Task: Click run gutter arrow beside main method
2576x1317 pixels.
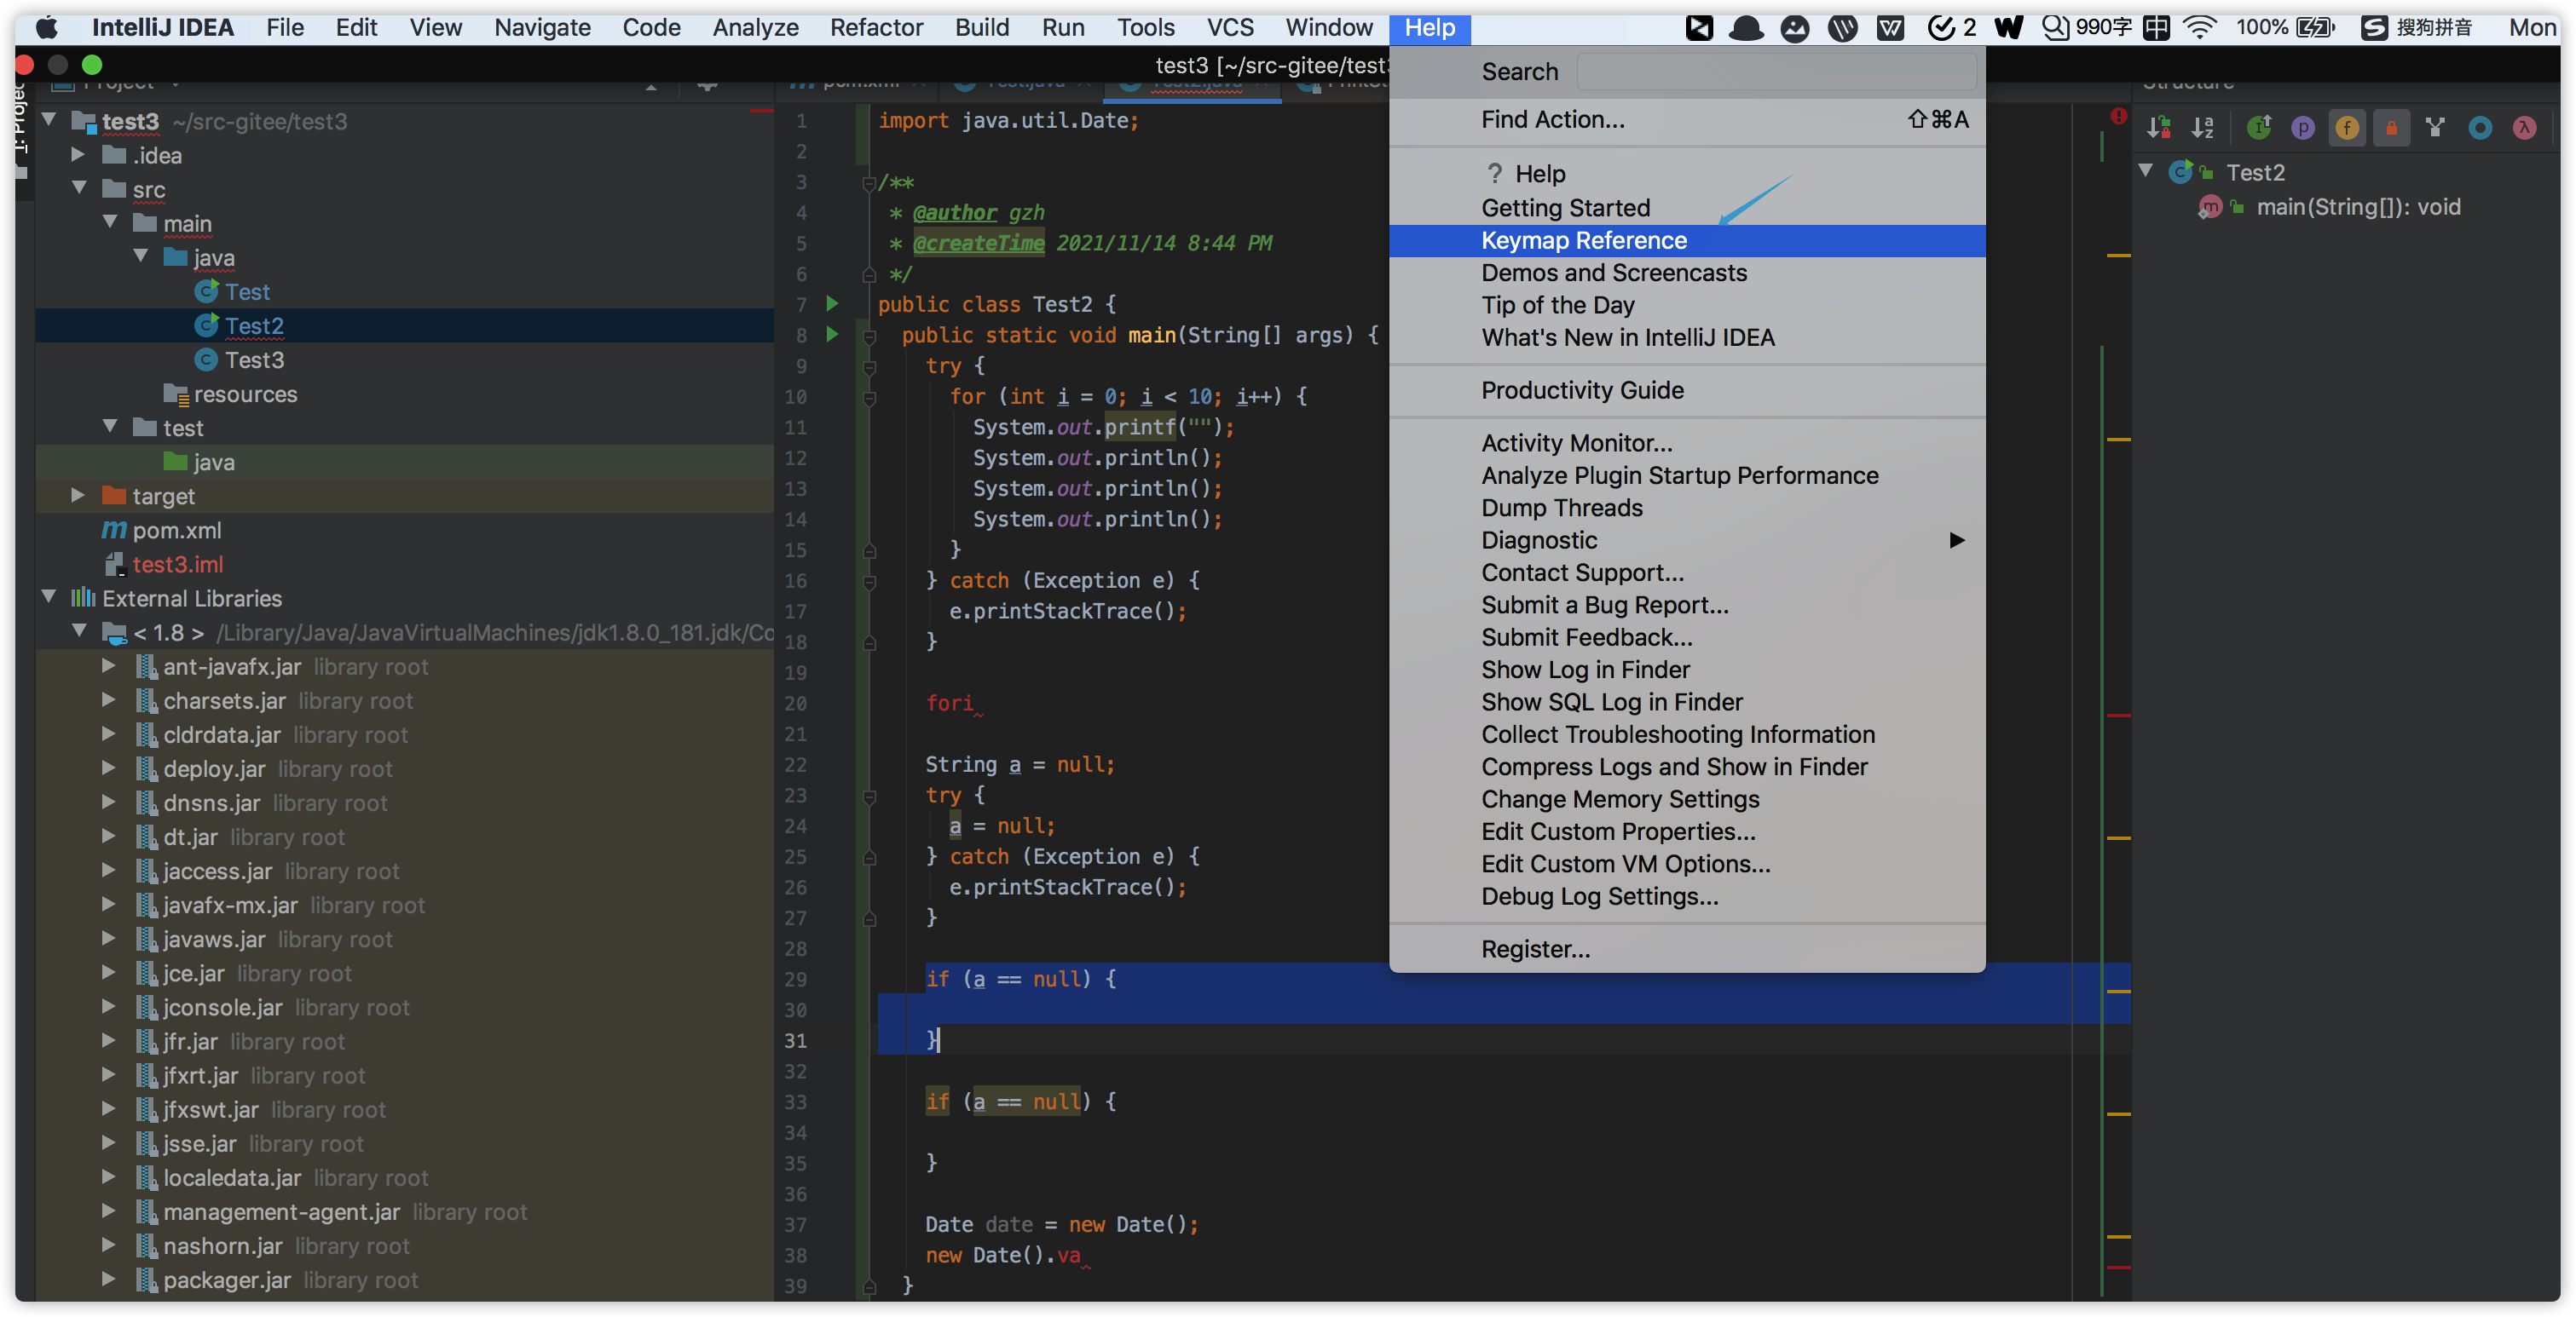Action: tap(831, 335)
